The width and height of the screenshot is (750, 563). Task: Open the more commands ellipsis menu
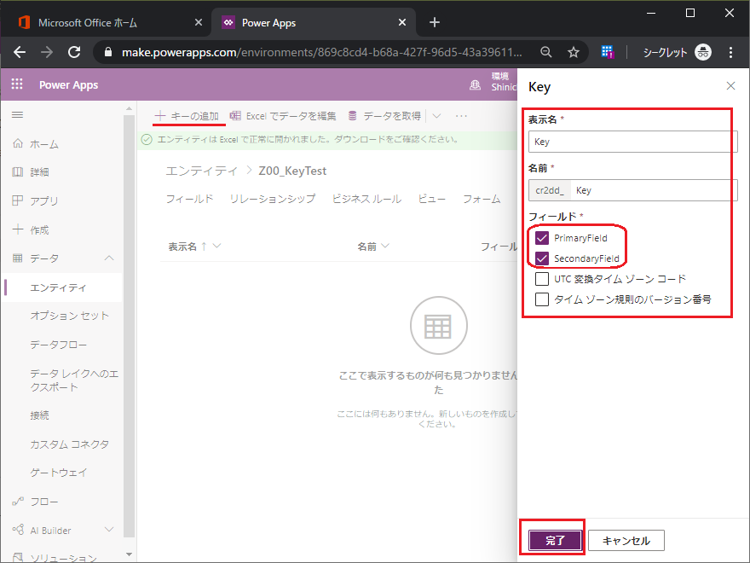pos(461,116)
